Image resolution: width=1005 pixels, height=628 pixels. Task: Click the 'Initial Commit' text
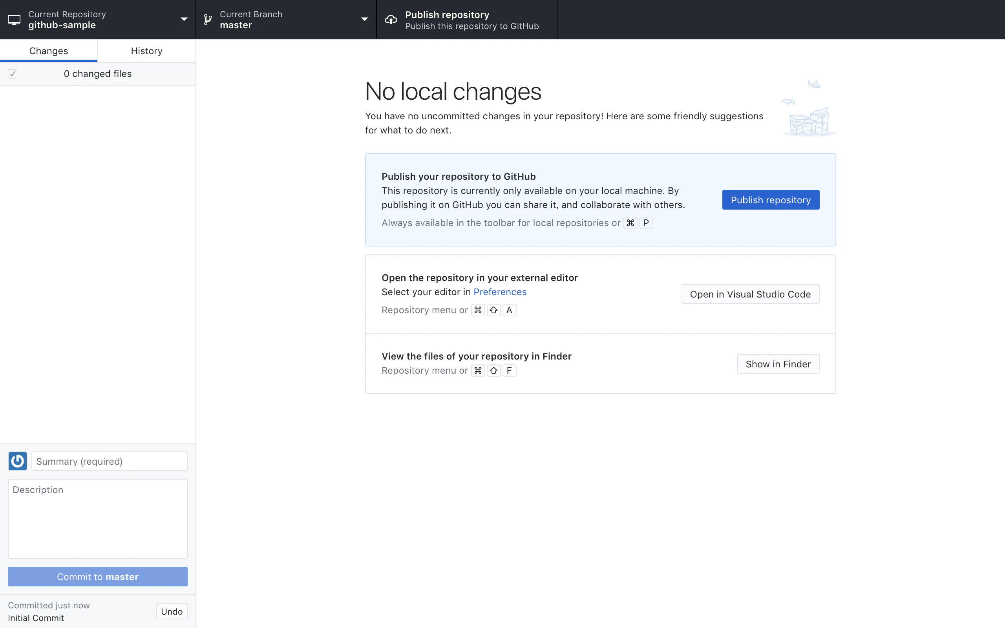pos(36,618)
